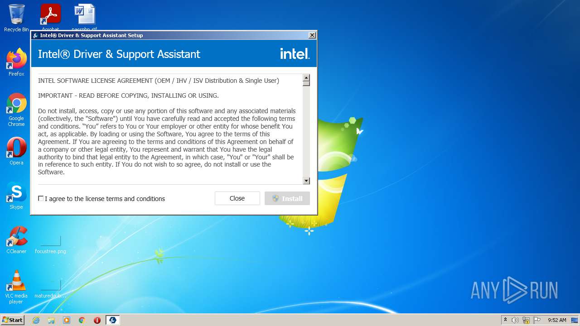The width and height of the screenshot is (580, 326).
Task: Click the license text scrollbar track
Action: tap(306, 131)
